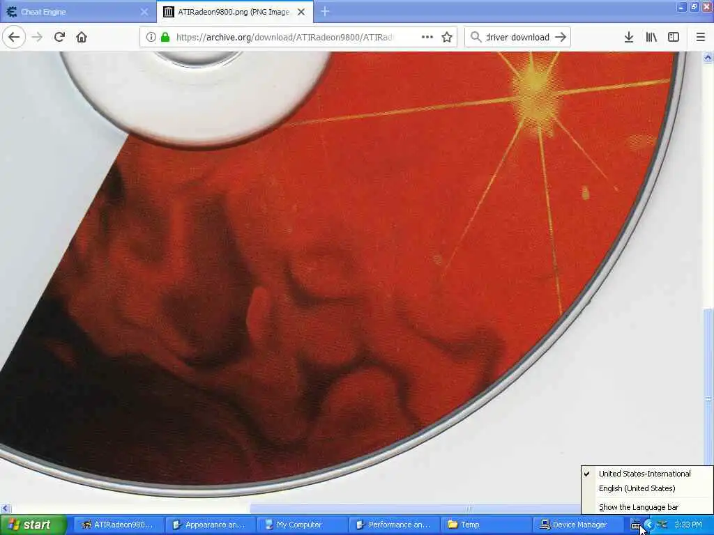714x535 pixels.
Task: Click the search magnifier icon
Action: pyautogui.click(x=476, y=38)
